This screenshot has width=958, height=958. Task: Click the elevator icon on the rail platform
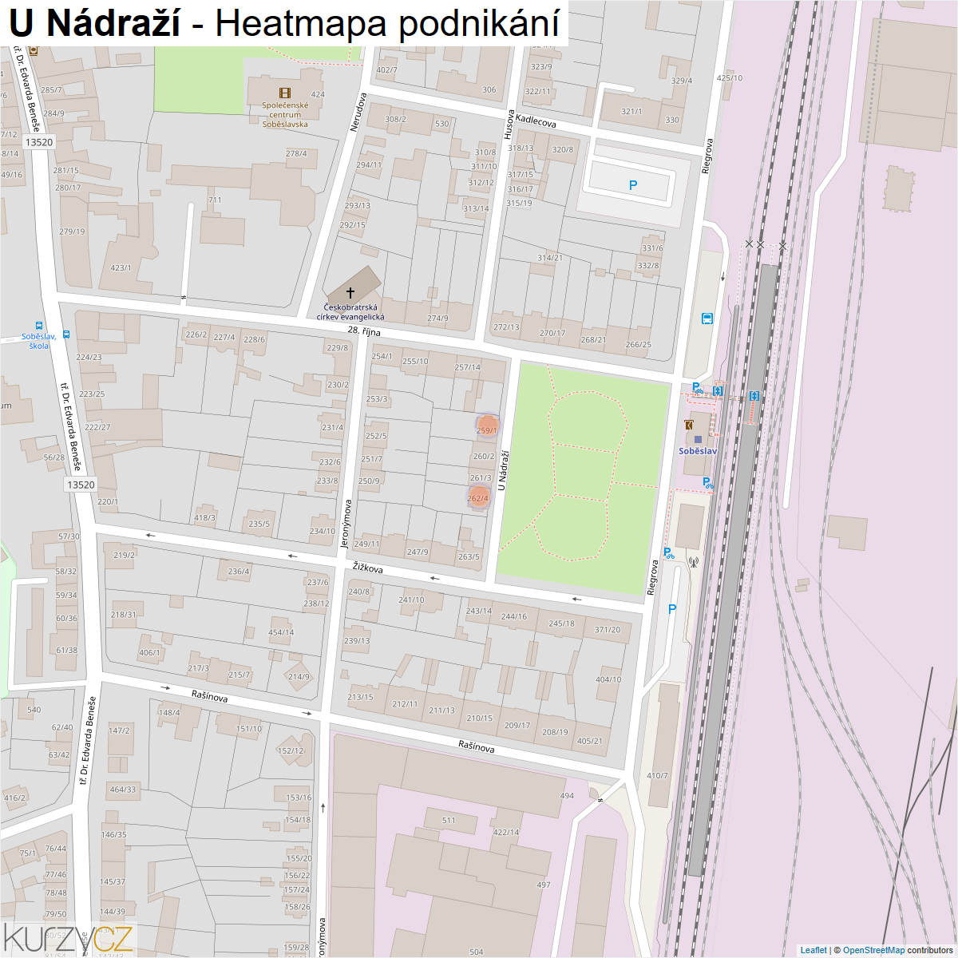[754, 396]
